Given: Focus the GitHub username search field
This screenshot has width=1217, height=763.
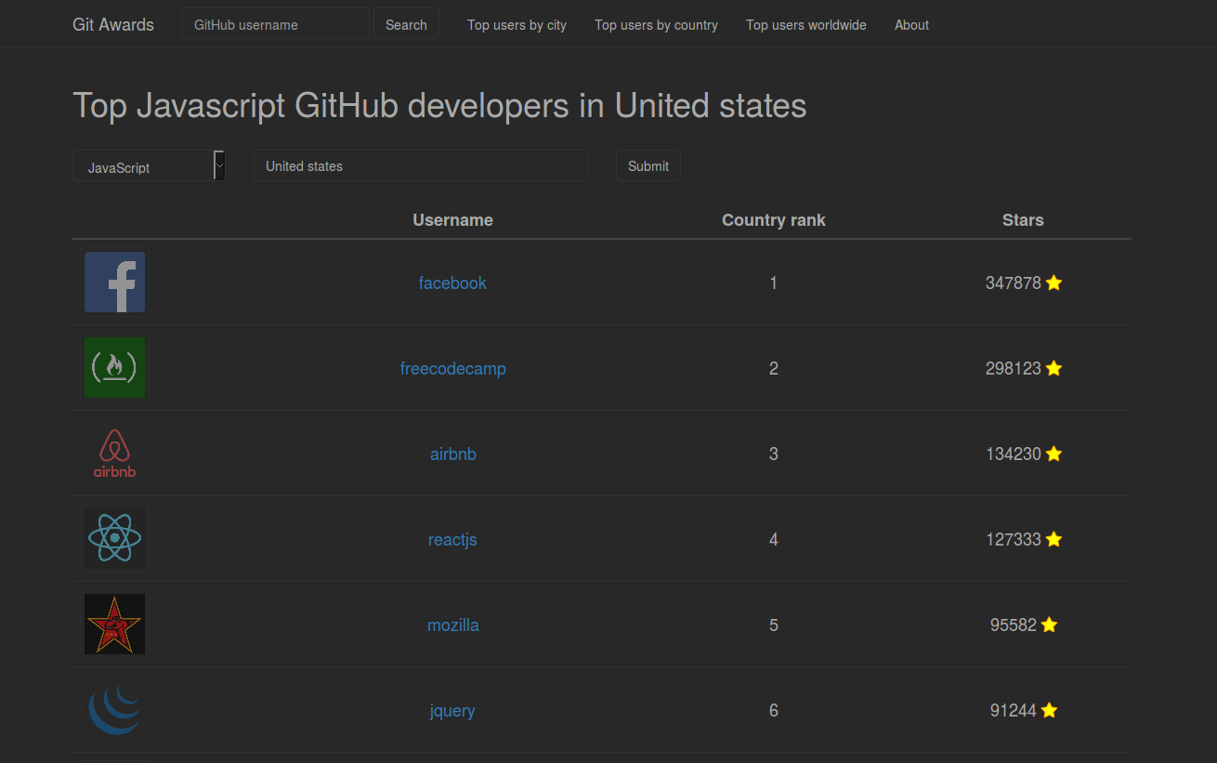Looking at the screenshot, I should coord(276,24).
